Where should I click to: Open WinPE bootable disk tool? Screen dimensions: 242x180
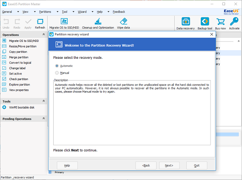pos(22,108)
